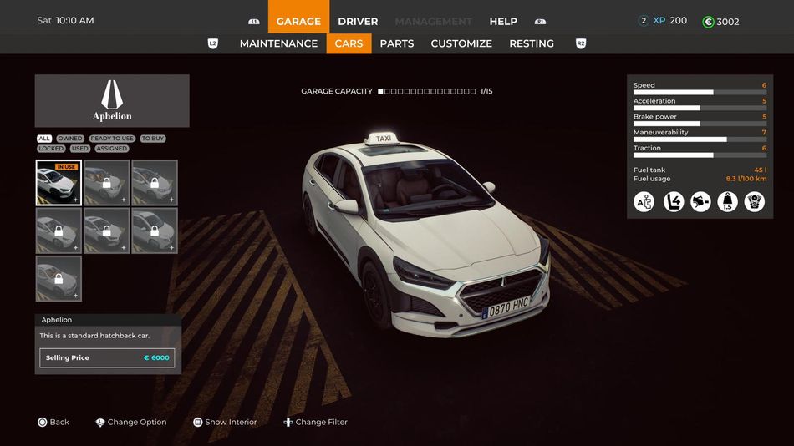Click the TAXI roof sign on the car
794x446 pixels.
pos(382,138)
